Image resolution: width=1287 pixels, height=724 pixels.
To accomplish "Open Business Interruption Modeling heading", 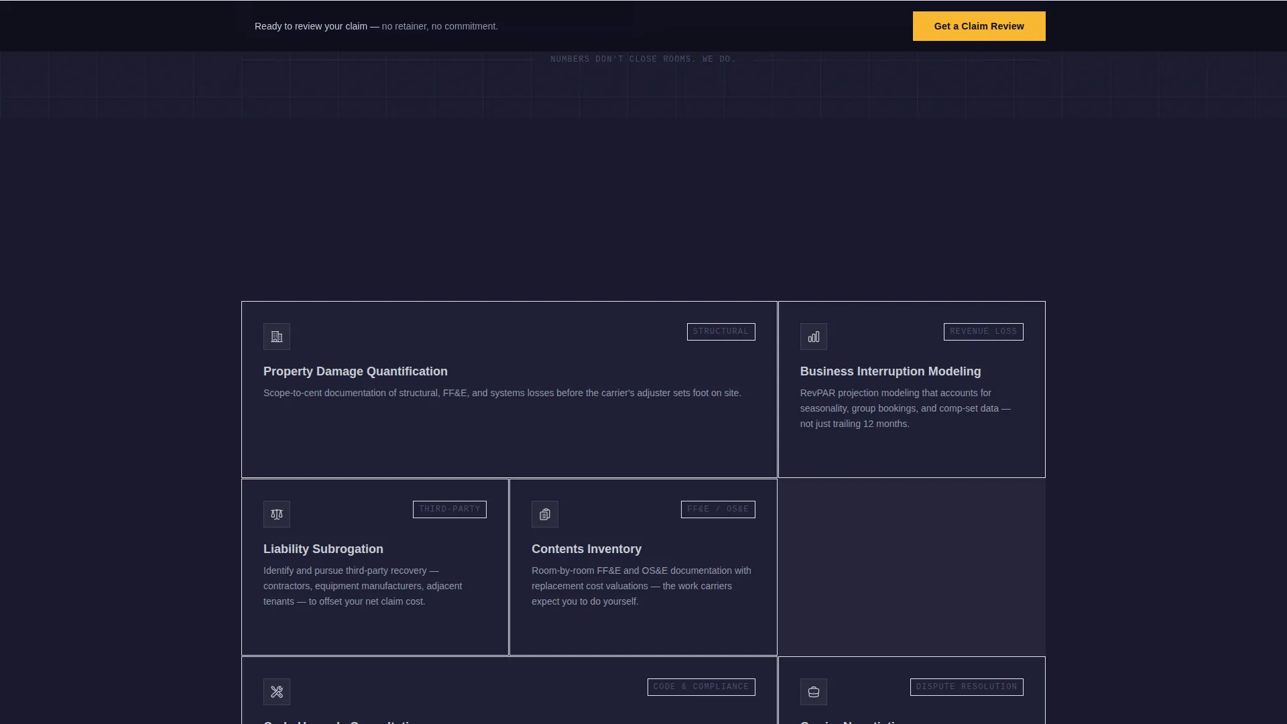I will [890, 371].
